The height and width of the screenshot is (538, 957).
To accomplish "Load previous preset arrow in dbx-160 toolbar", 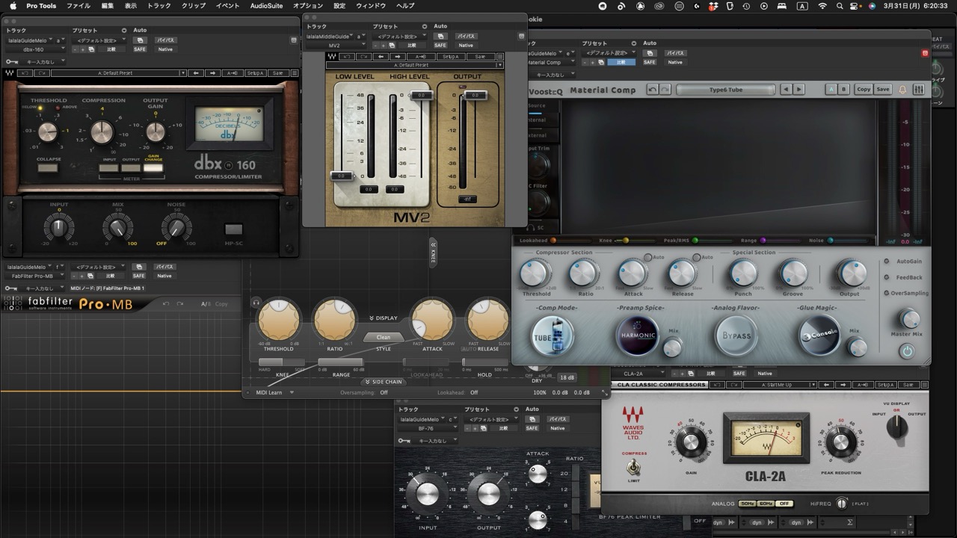I will coord(197,73).
